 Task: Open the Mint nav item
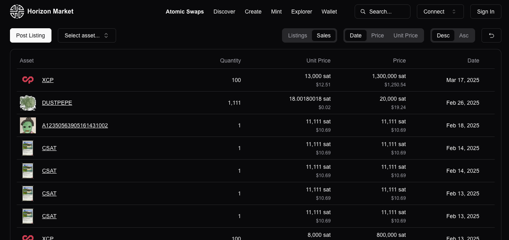click(276, 12)
